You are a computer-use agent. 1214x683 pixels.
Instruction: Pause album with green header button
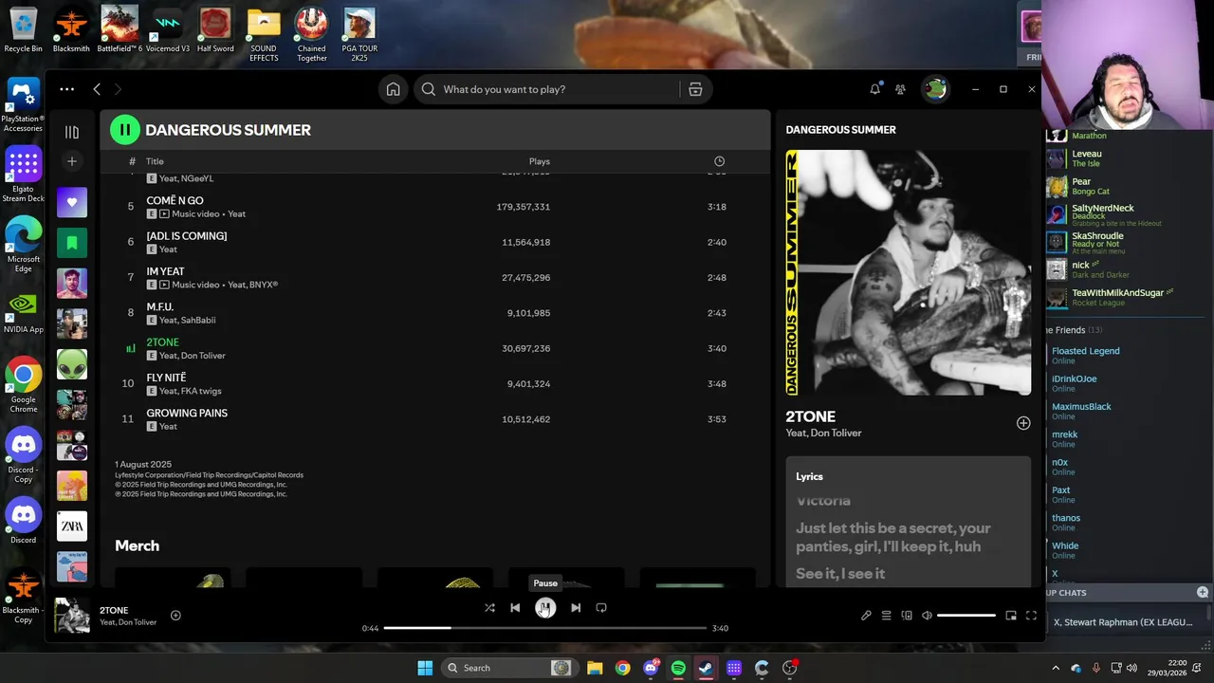pos(124,130)
